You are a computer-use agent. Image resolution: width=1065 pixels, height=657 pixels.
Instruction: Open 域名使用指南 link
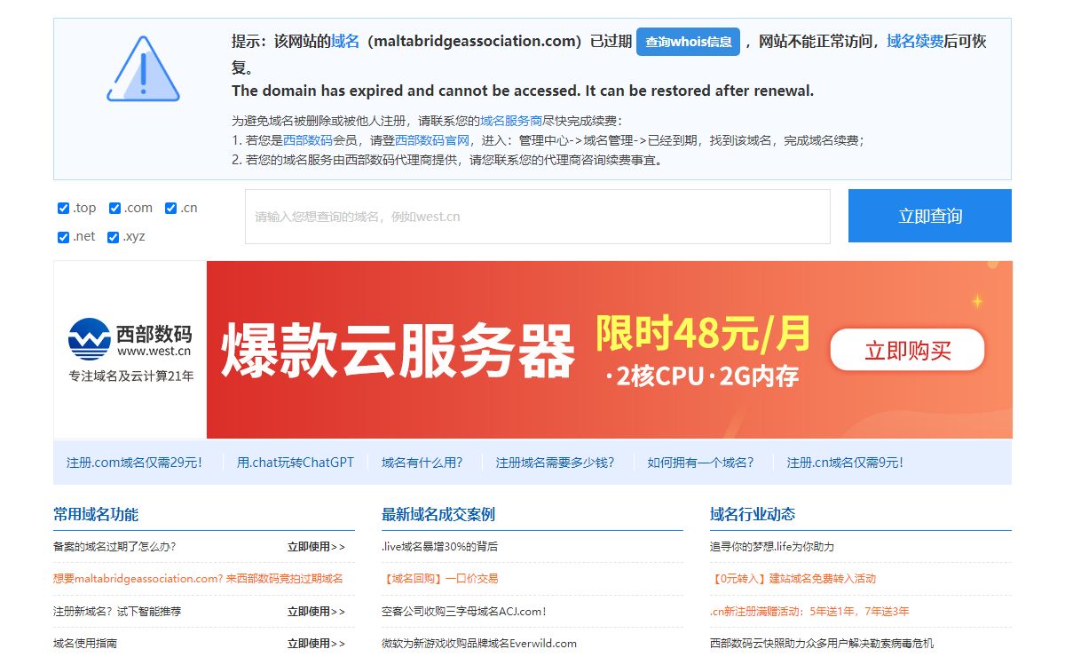[85, 643]
